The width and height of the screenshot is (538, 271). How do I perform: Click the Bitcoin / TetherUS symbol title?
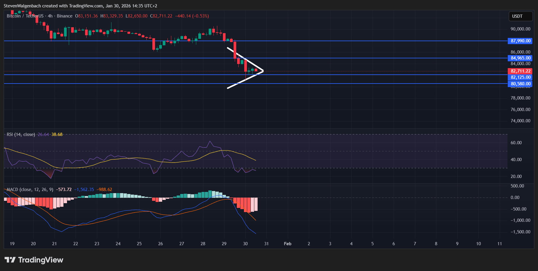(25, 16)
